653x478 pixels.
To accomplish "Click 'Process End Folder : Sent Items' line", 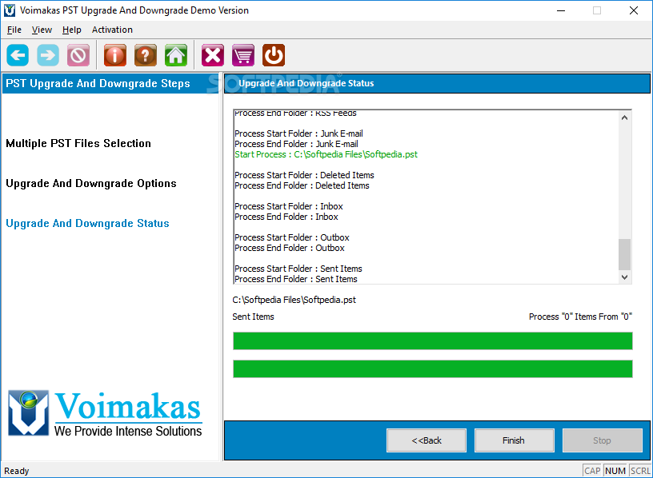I will [x=295, y=279].
